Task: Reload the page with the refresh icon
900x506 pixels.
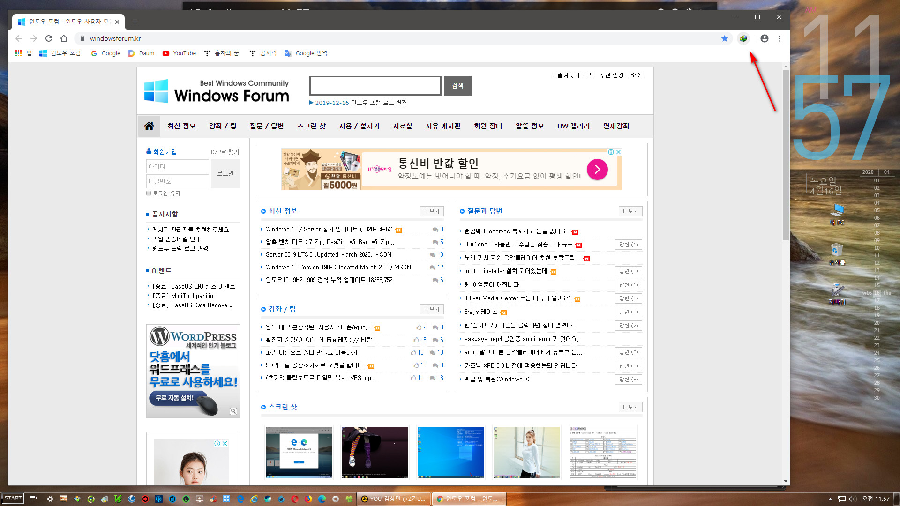Action: 49,38
